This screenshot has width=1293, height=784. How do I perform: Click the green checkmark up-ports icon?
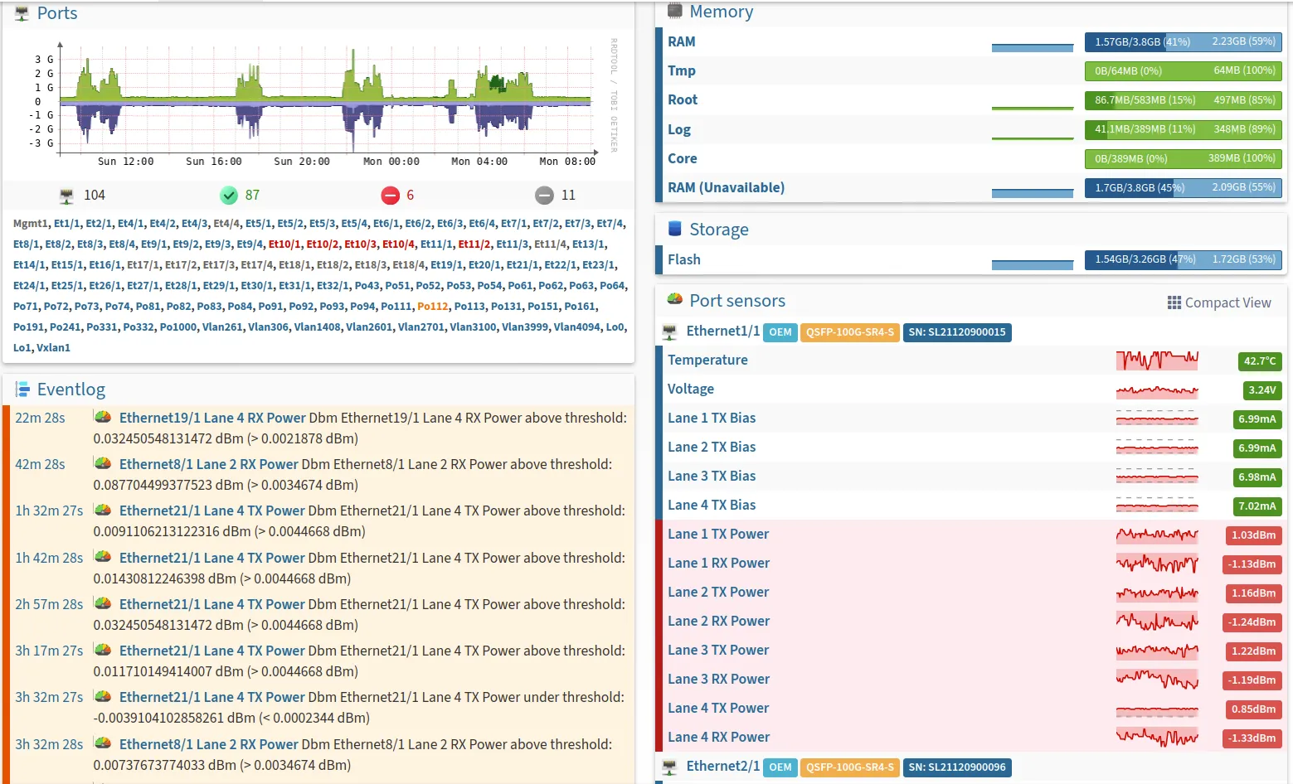click(229, 196)
